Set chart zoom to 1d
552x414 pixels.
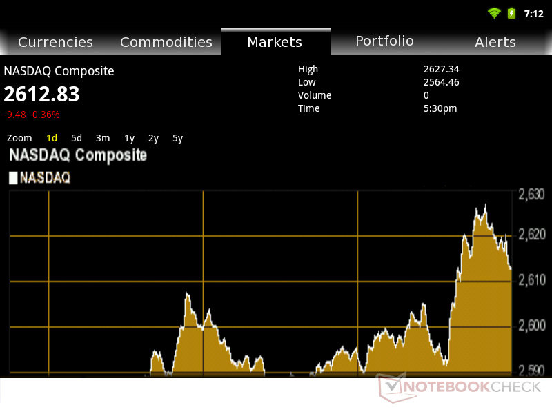[52, 138]
